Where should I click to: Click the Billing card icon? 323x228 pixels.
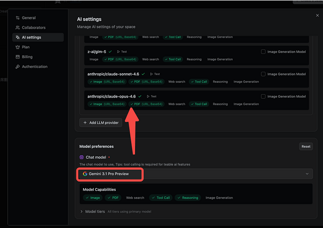pyautogui.click(x=18, y=57)
